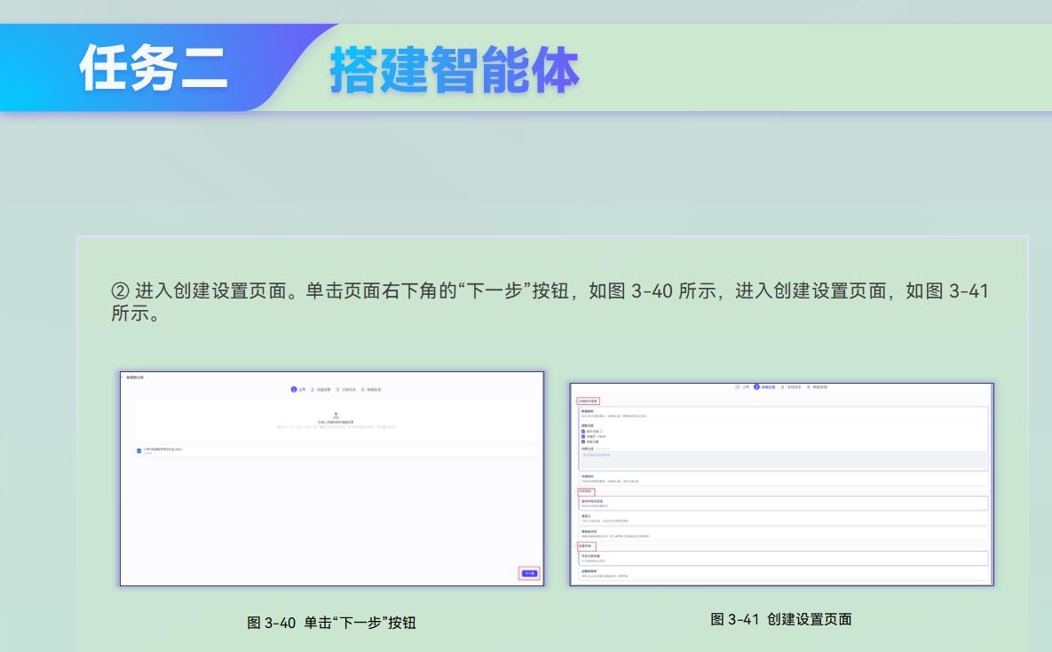Click the '任务二' banner label
This screenshot has width=1052, height=652.
pos(154,68)
